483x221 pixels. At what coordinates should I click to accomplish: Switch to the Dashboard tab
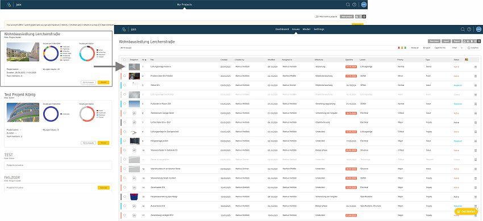coord(282,29)
